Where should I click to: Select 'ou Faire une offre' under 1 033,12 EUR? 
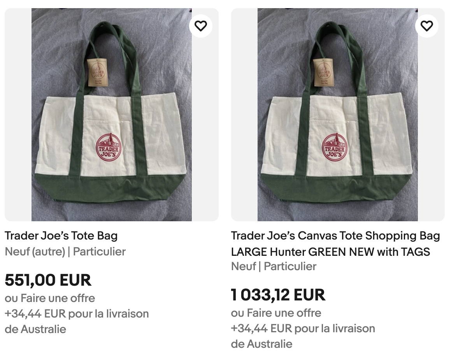[x=276, y=313]
